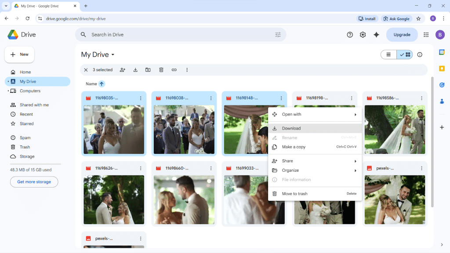Switch to list layout view
This screenshot has width=450, height=253.
click(388, 54)
